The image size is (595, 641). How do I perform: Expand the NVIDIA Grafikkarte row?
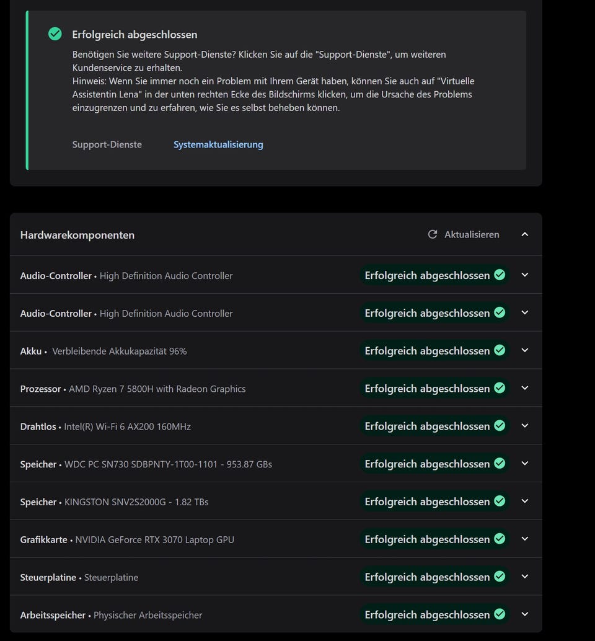click(525, 539)
